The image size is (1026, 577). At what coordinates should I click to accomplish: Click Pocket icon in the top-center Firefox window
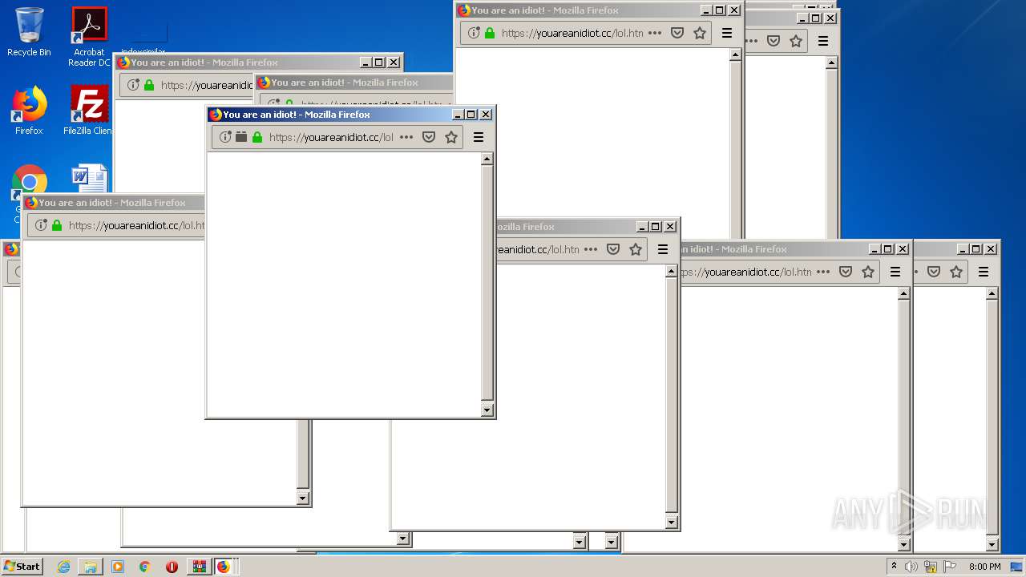point(677,33)
